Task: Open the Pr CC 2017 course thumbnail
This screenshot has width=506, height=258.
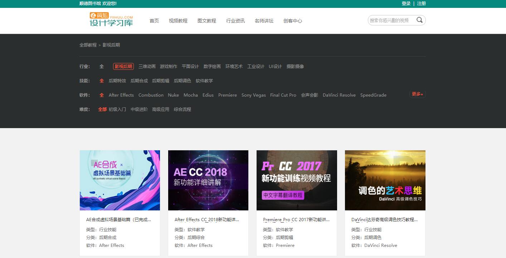Action: tap(297, 180)
